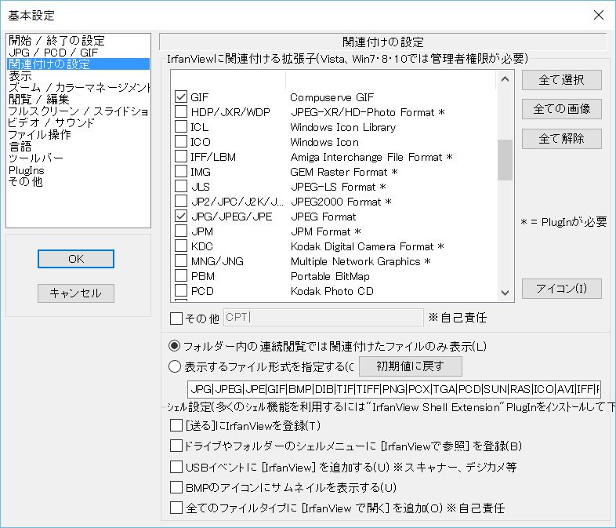Click 'Windows Icon Library' description text
This screenshot has height=528, width=616.
(343, 127)
